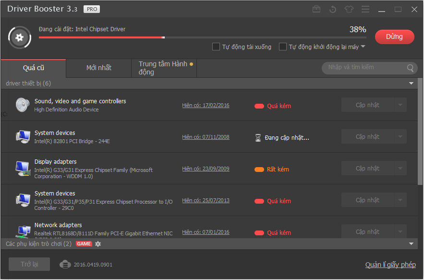Open update dropdown arrow for Display adapters

tap(400, 168)
